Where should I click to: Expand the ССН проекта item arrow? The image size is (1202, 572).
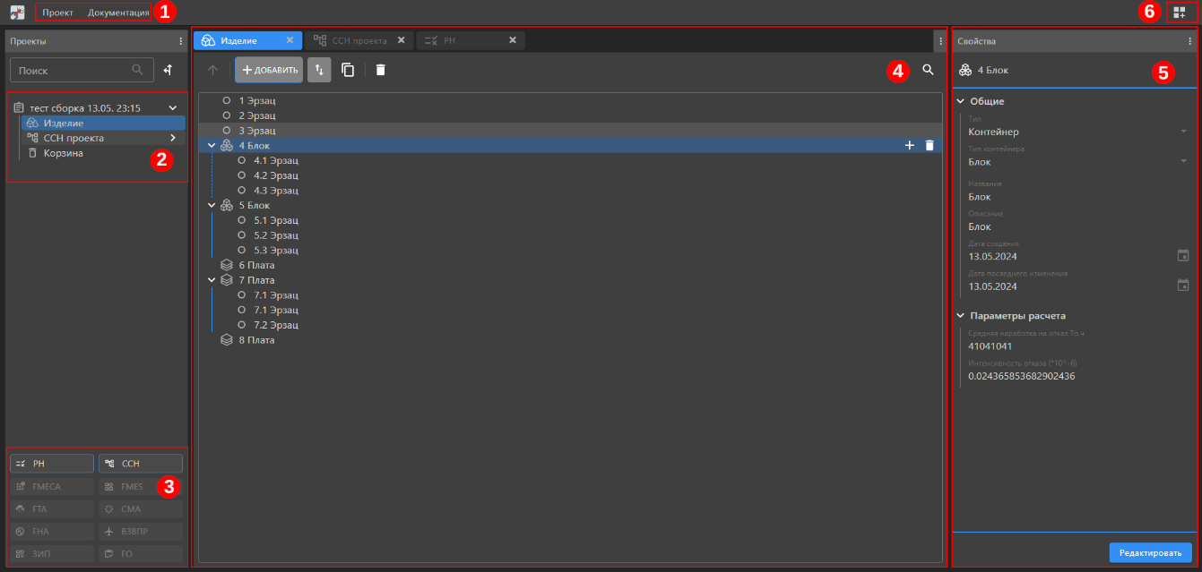pos(173,138)
